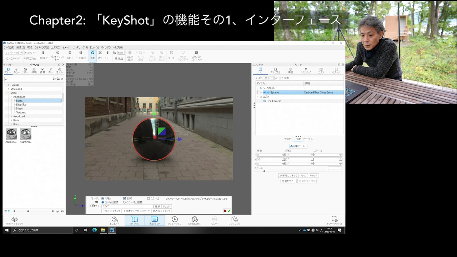Enable GPU rendering mode
457x257 pixels.
(x=70, y=55)
